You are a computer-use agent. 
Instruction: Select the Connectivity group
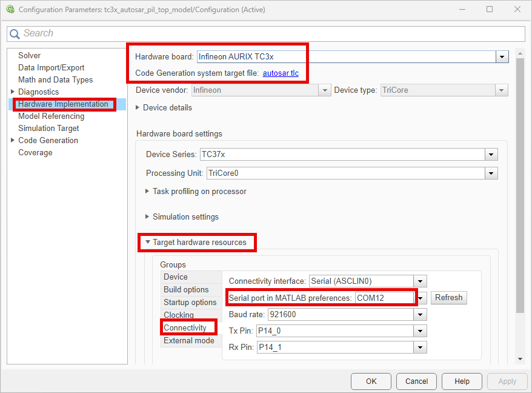pos(191,327)
